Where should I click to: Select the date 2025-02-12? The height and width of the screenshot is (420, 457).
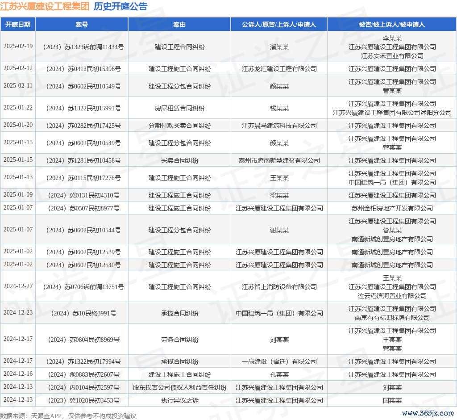pos(18,68)
